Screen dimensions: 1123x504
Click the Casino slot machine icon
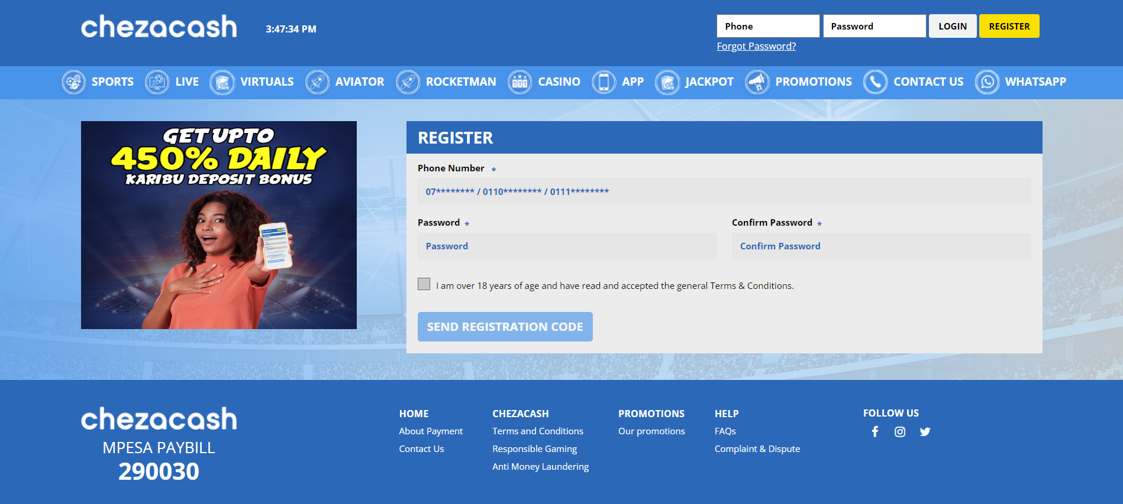tap(520, 82)
